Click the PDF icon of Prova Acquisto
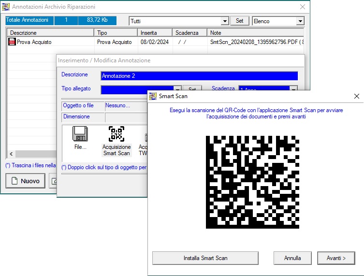The height and width of the screenshot is (276, 364). pyautogui.click(x=12, y=42)
